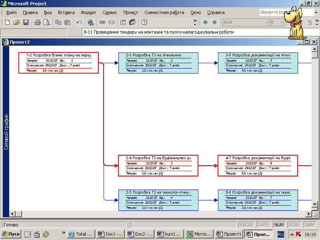Open the Формат menu
320x240 pixels.
click(88, 12)
